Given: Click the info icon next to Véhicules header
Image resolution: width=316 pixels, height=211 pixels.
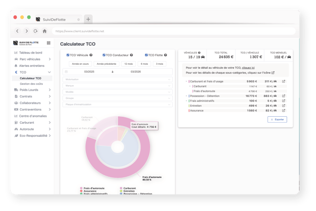Looking at the screenshot, I should [x=199, y=53].
